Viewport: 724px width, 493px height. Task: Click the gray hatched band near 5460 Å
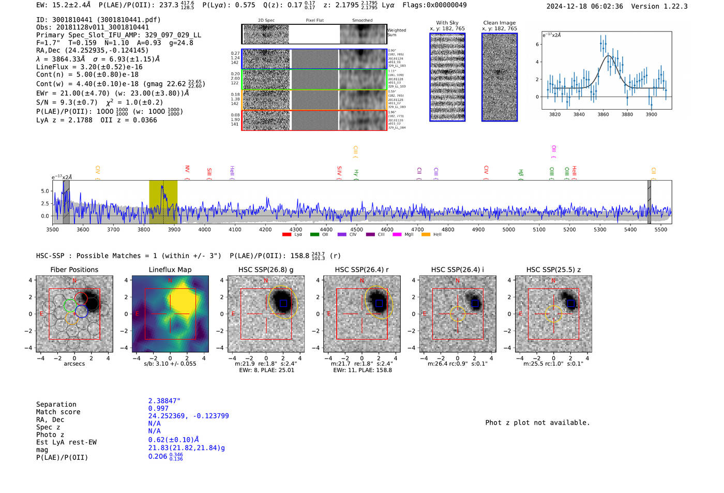[649, 202]
